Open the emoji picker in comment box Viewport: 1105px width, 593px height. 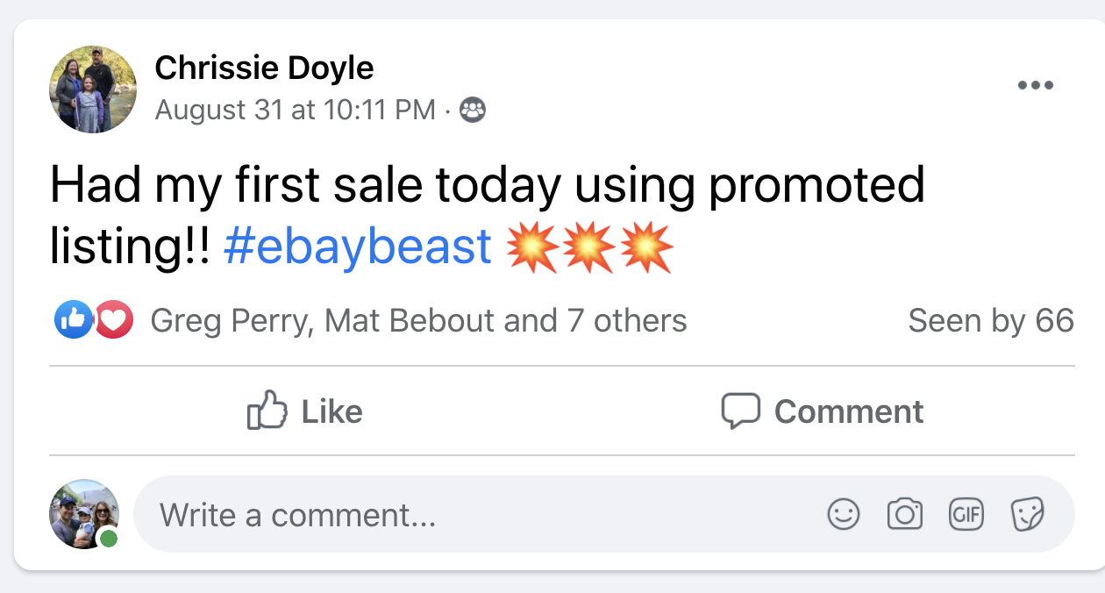[844, 514]
